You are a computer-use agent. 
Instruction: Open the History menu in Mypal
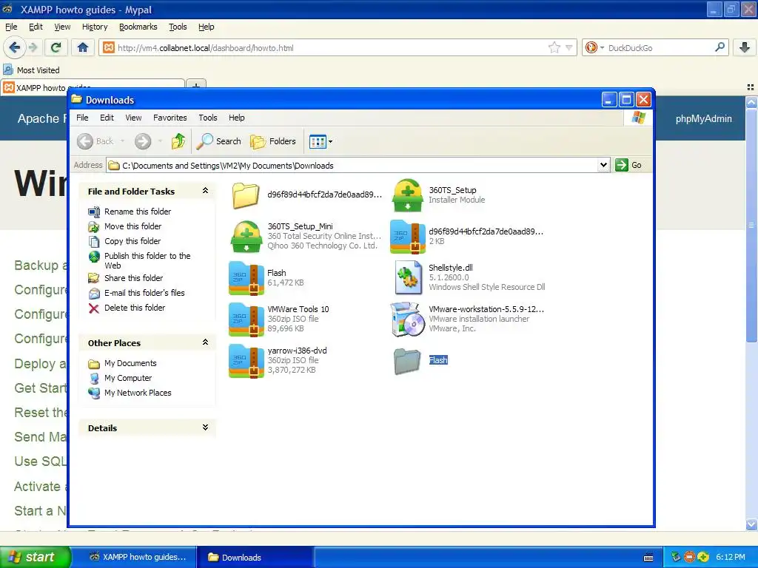point(95,27)
